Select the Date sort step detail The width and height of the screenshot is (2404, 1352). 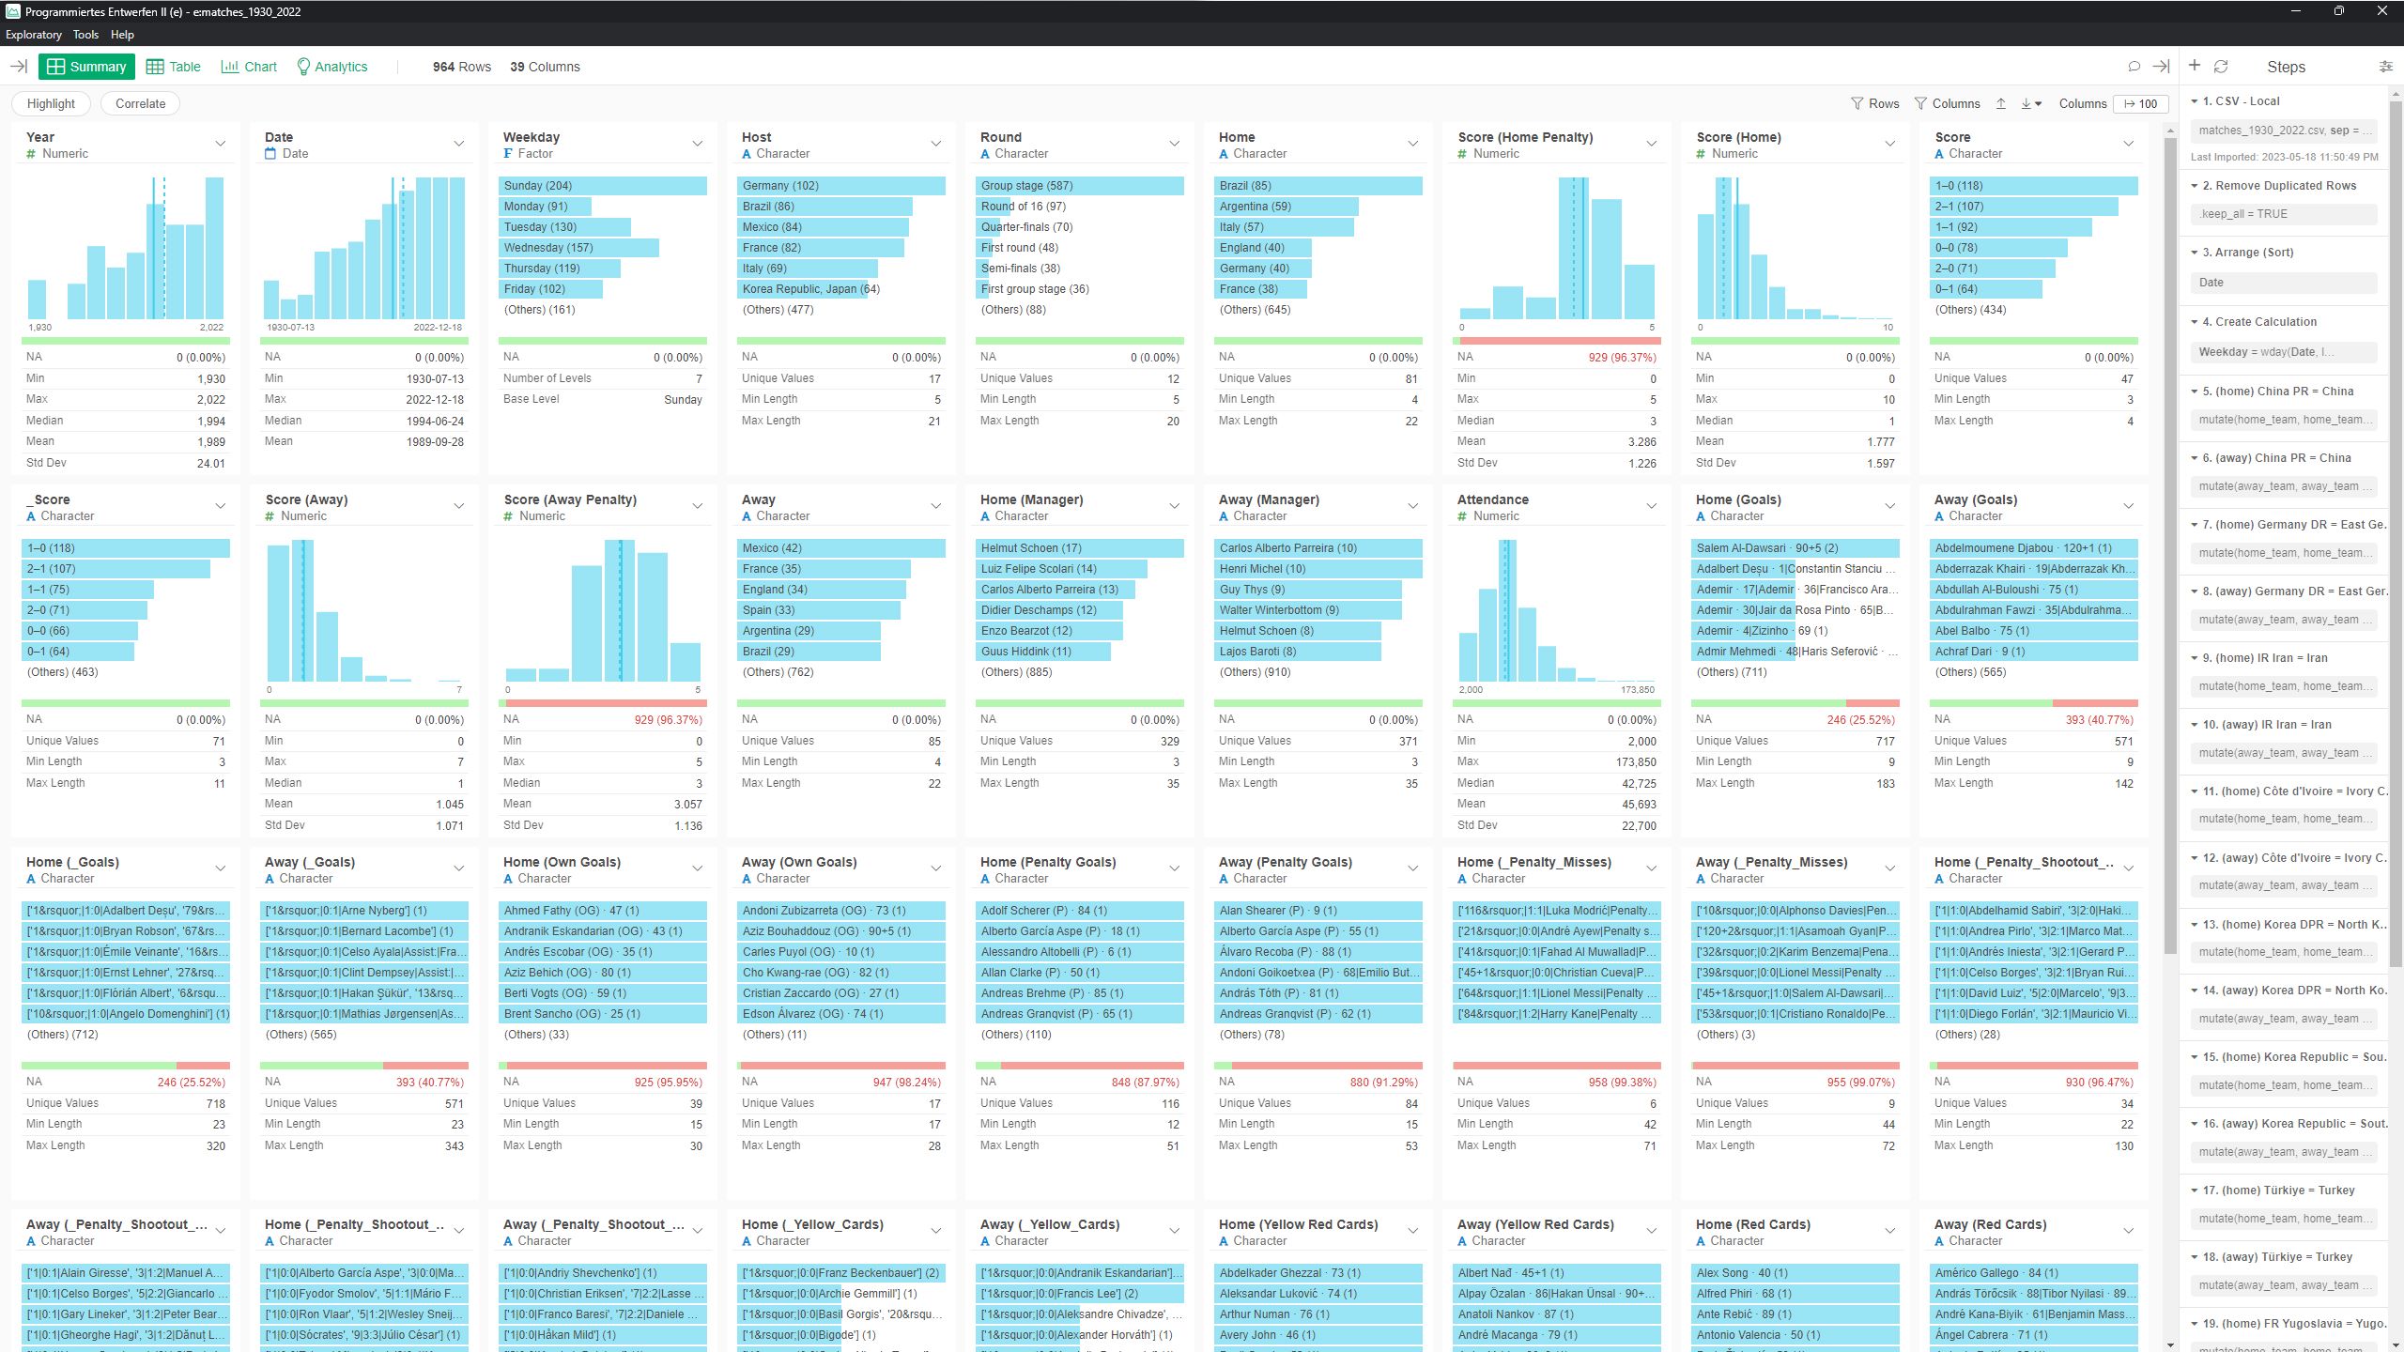tap(2284, 282)
